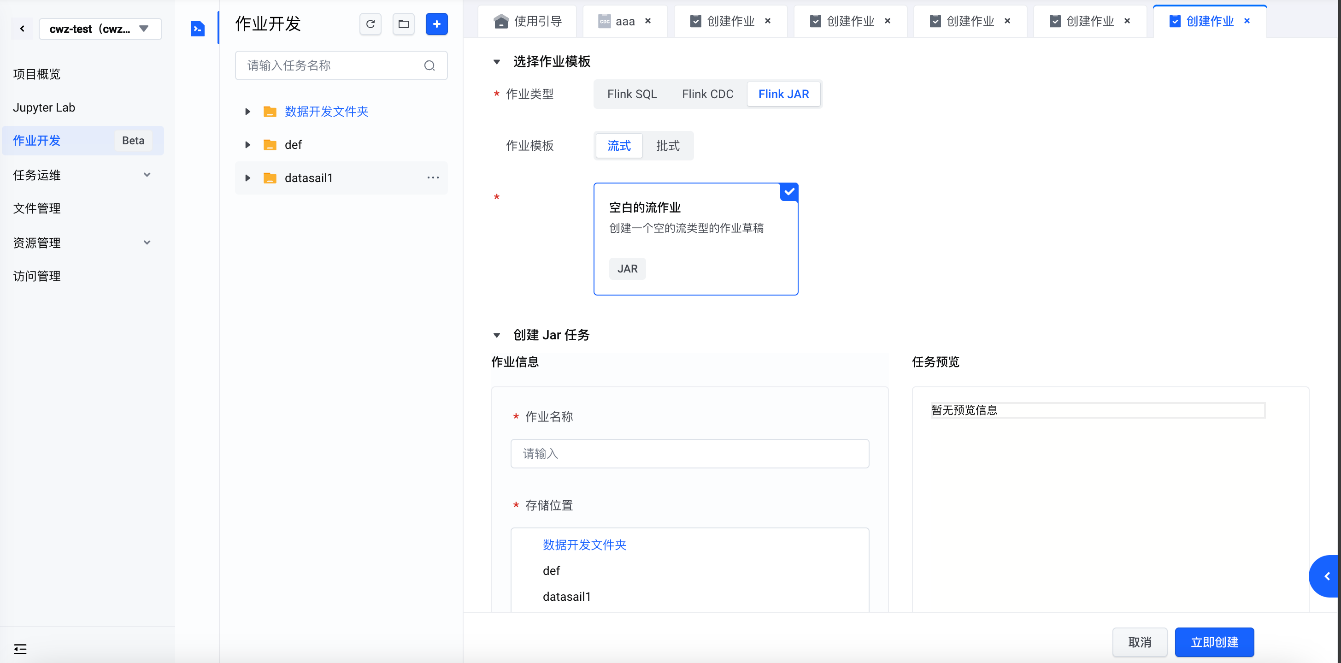The width and height of the screenshot is (1341, 663).
Task: Click the CDC icon on aaa tab
Action: coord(605,21)
